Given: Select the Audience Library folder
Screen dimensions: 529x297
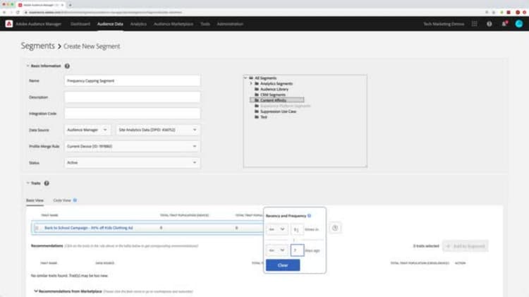Looking at the screenshot, I should click(x=274, y=89).
